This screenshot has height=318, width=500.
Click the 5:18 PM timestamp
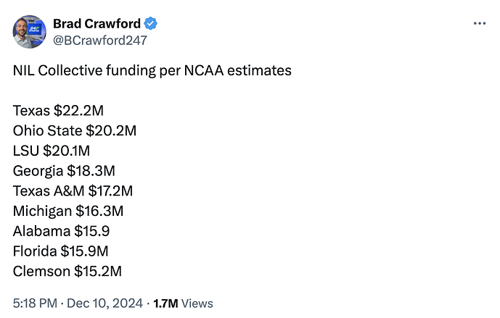(33, 304)
